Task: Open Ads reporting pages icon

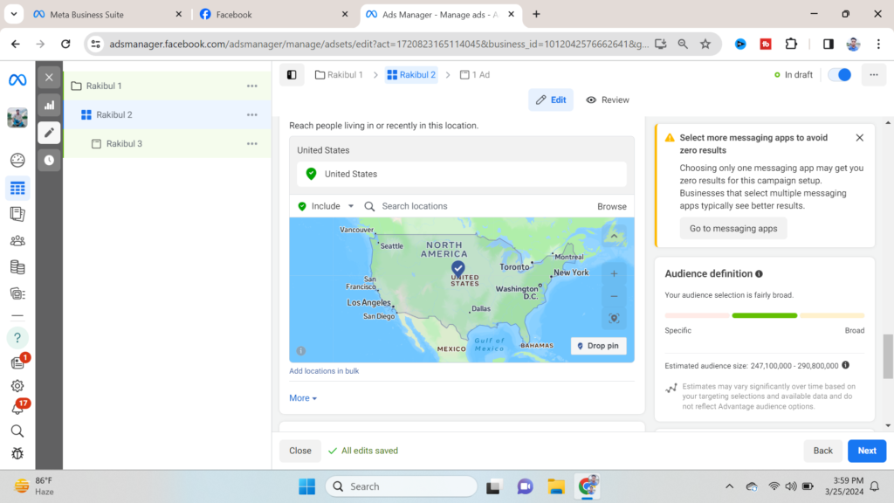Action: tap(17, 214)
